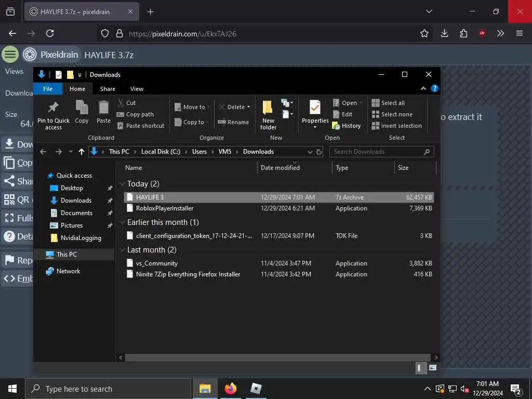
Task: Open address bar history dropdown
Action: [x=310, y=152]
